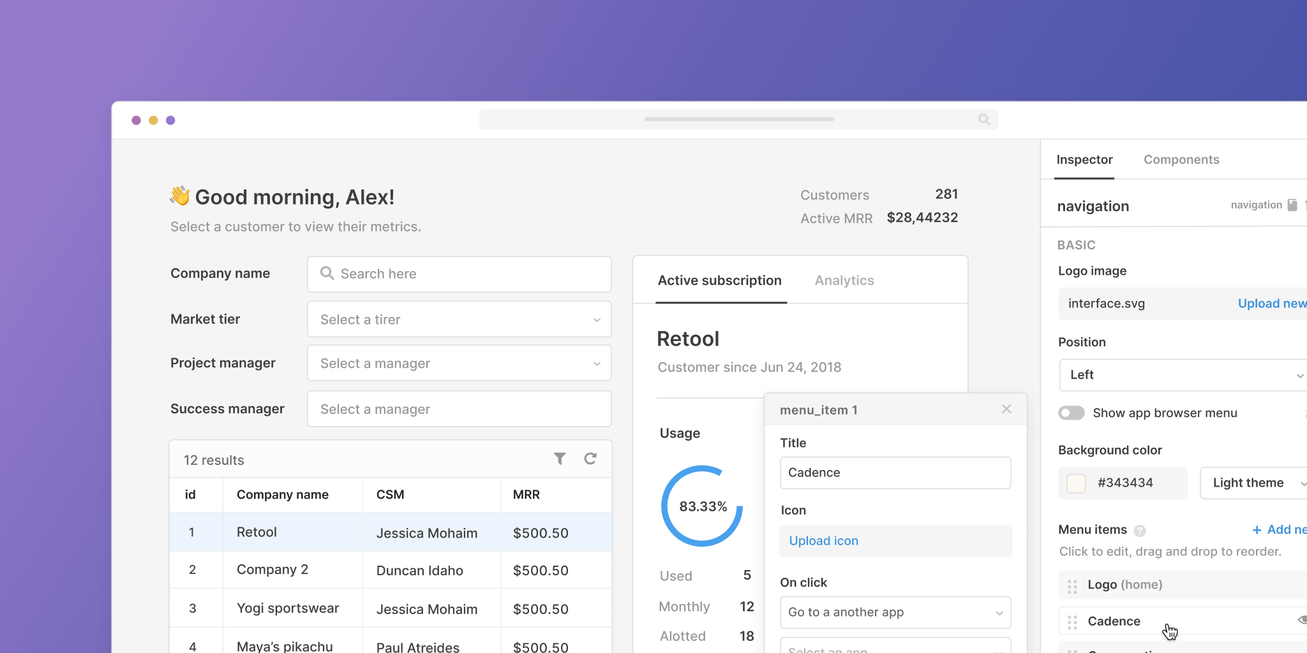
Task: Click the navigation component icon in Inspector header
Action: (1292, 205)
